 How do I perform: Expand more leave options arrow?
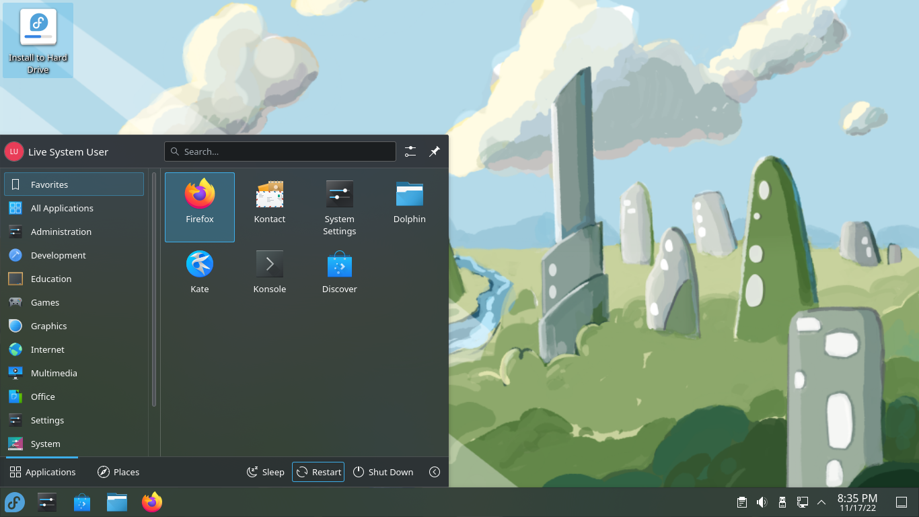click(x=435, y=472)
